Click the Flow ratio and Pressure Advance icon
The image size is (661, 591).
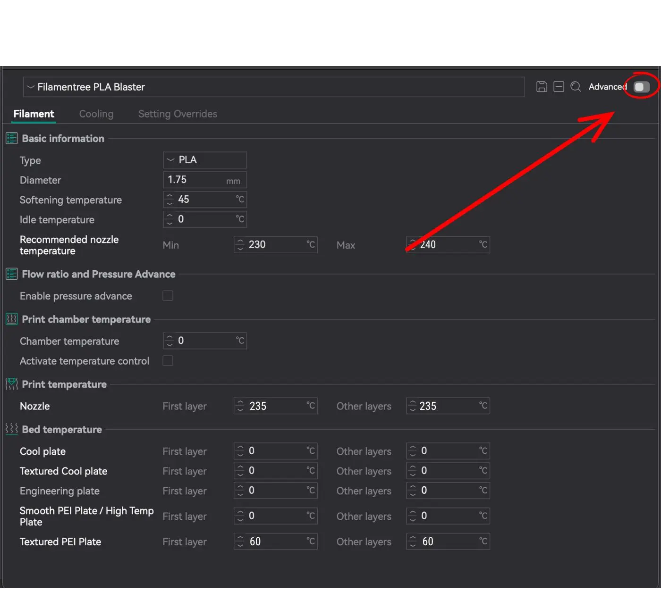point(11,274)
